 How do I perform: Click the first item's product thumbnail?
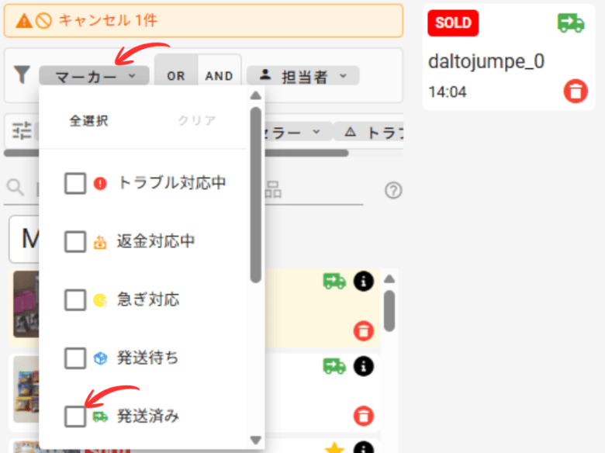click(26, 304)
